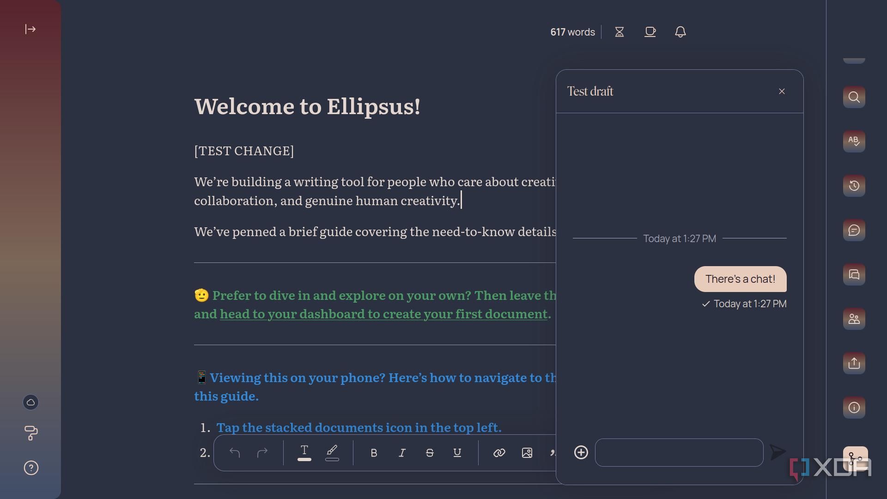Click the chat message input field
Screen dimensions: 887x499
point(679,452)
